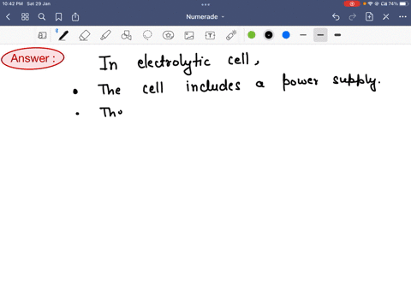Screen dimensions: 411x308
Task: Select the Shapes tool
Action: coord(127,35)
